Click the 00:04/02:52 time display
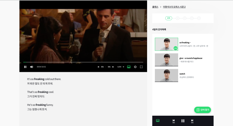 [41, 67]
